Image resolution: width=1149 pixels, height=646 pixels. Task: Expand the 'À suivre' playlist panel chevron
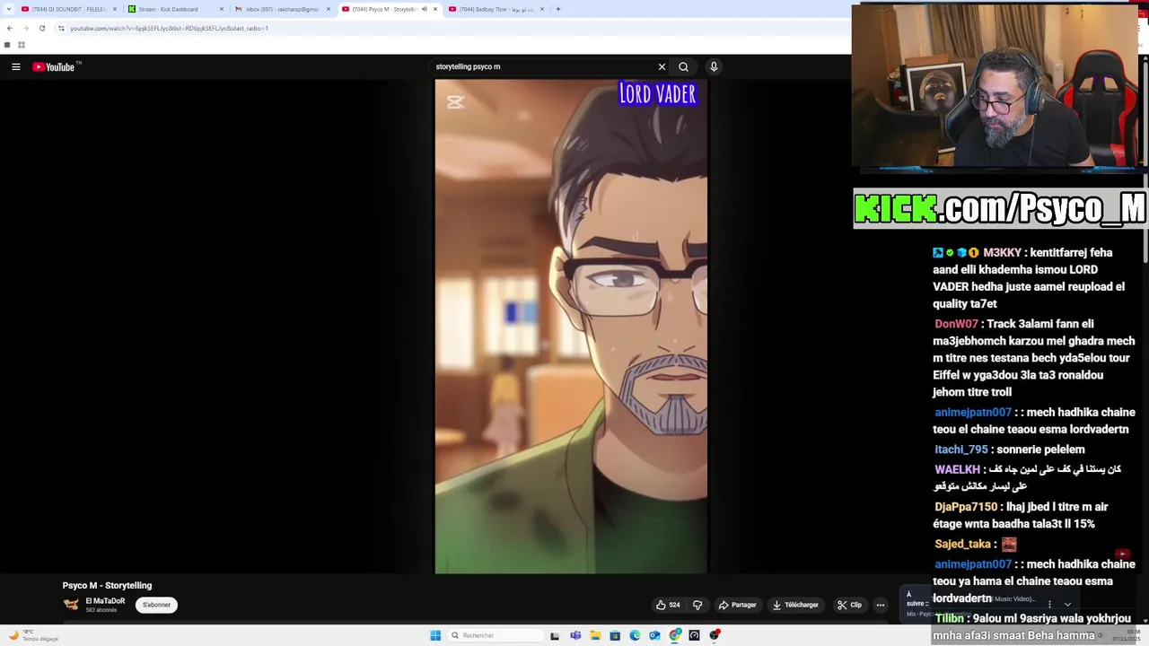pos(1067,604)
